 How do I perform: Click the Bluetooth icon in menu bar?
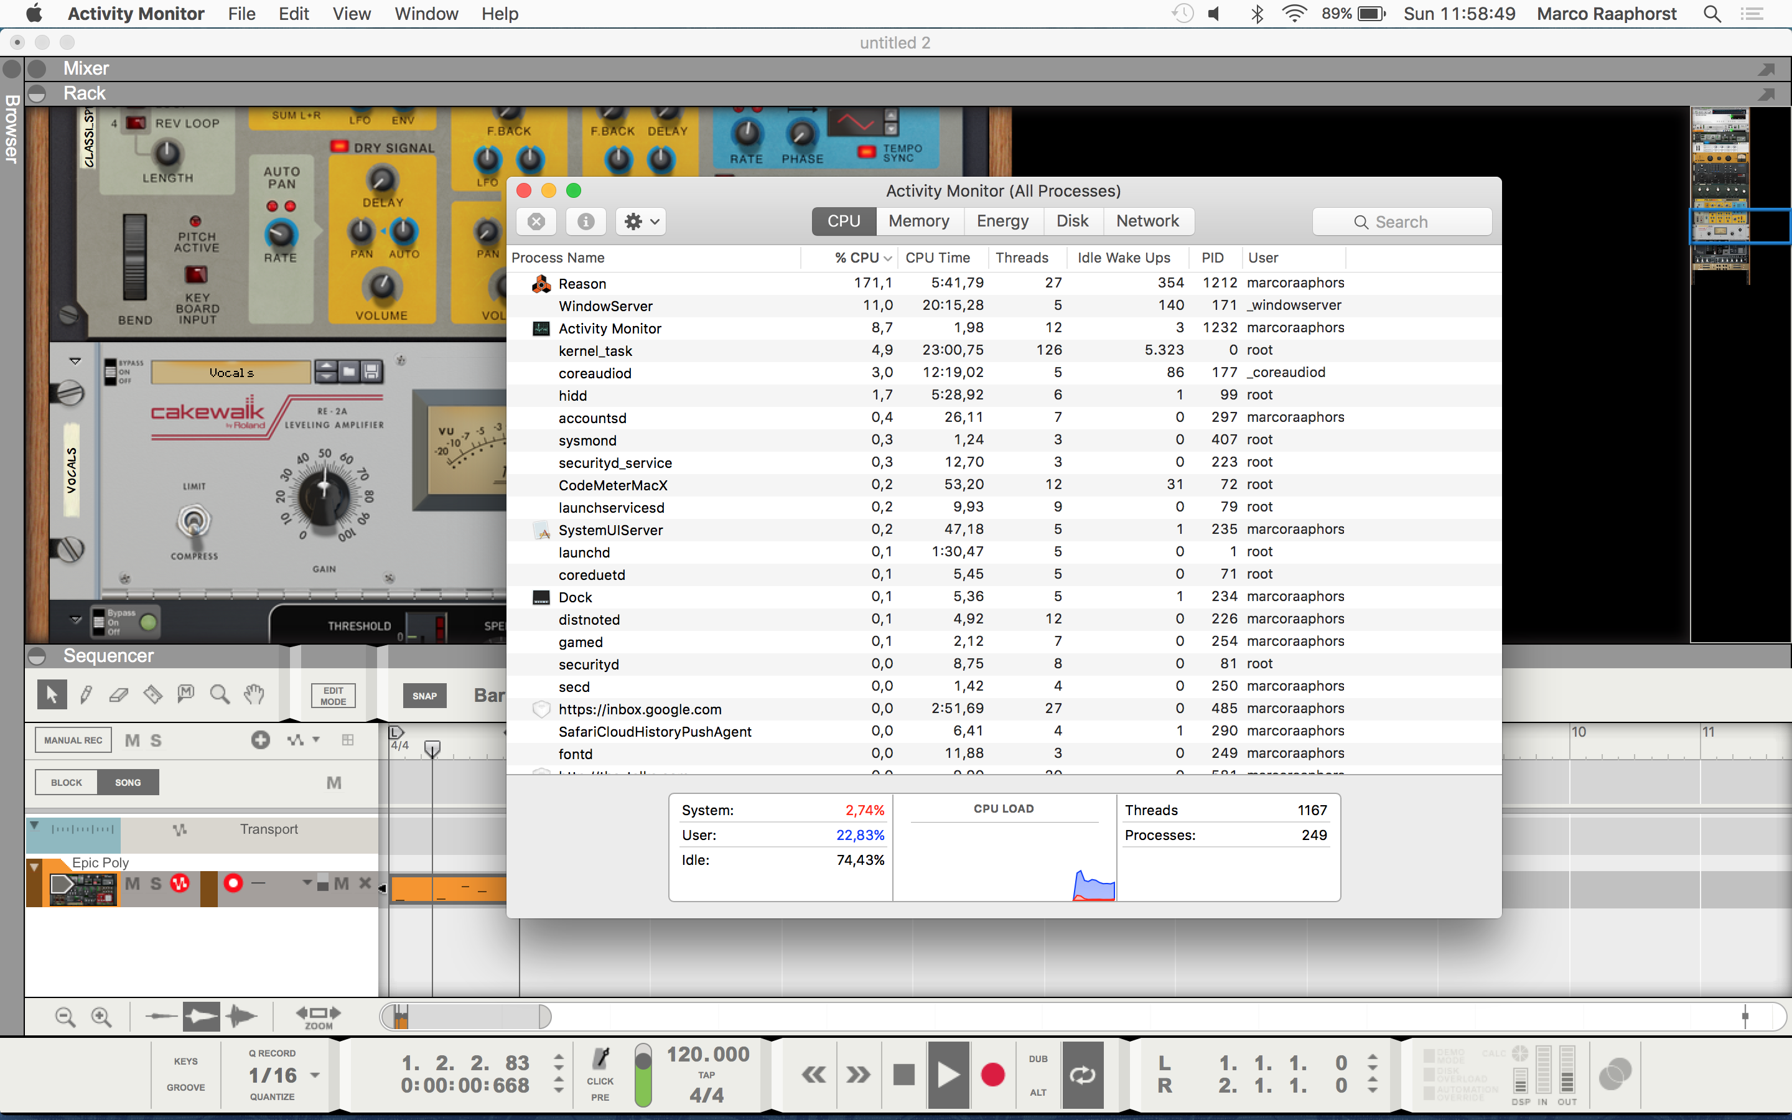pyautogui.click(x=1257, y=14)
